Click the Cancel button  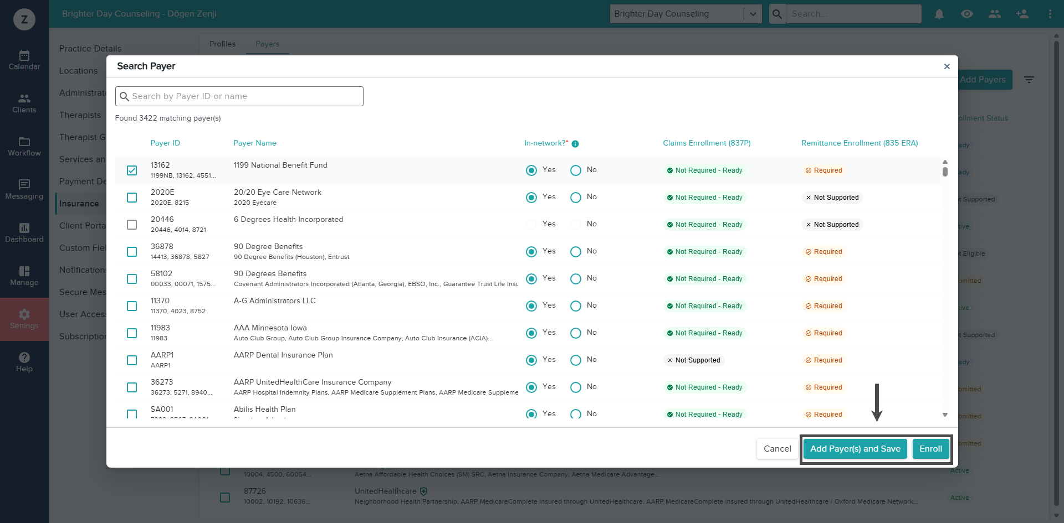777,449
